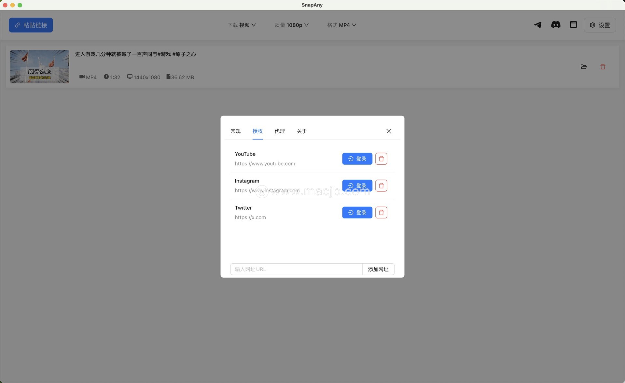Click the video thumbnail 原子之心

tap(40, 66)
